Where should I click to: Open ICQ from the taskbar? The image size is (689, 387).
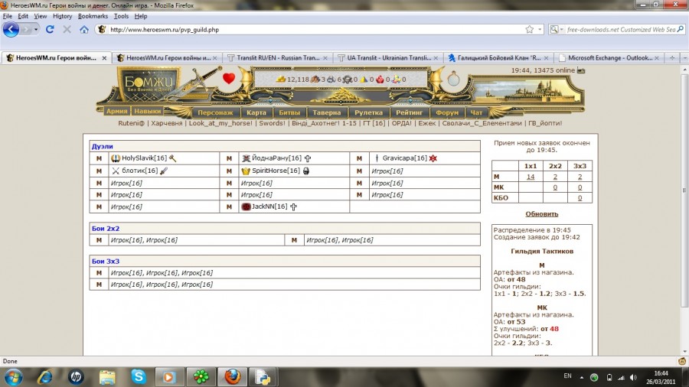(x=199, y=376)
